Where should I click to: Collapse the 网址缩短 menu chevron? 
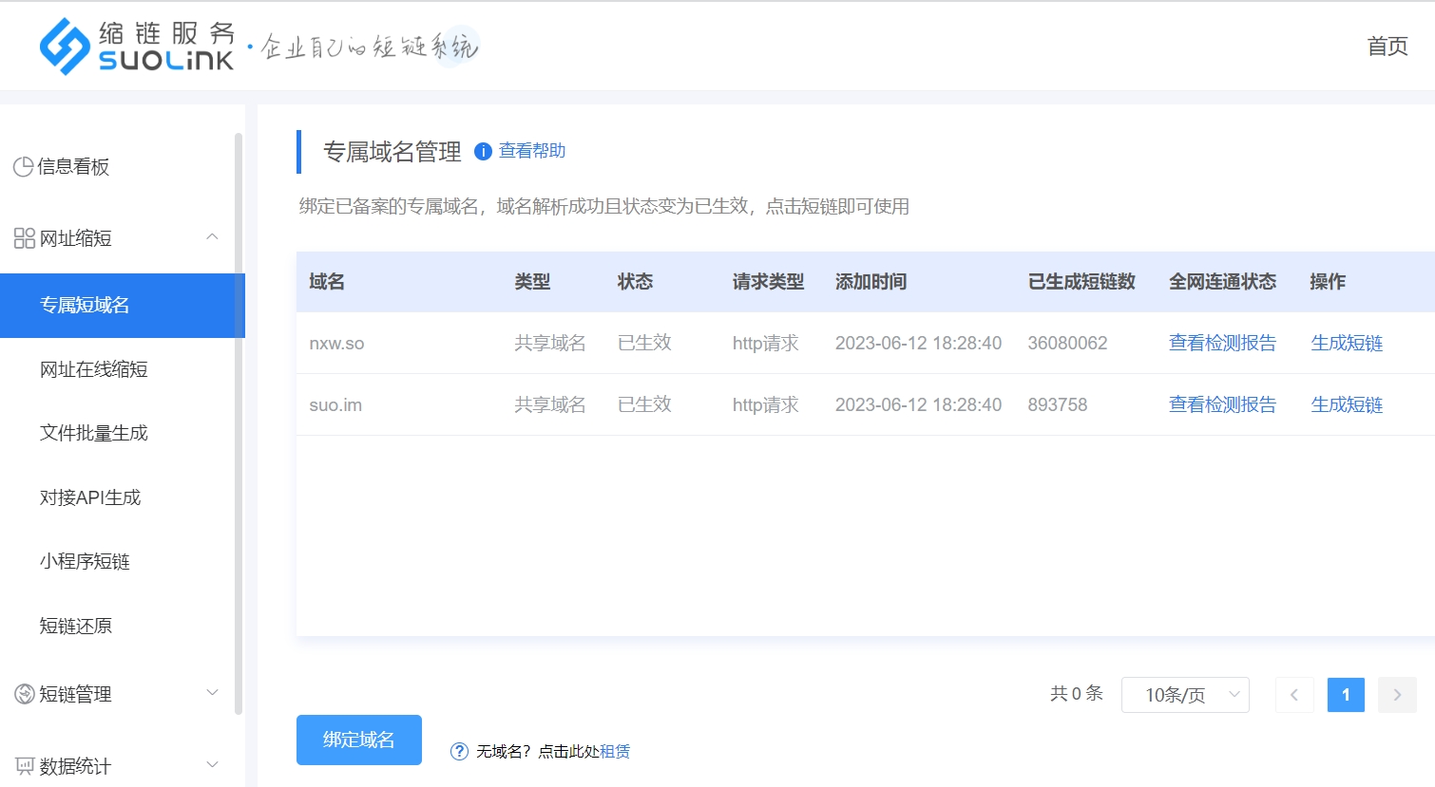click(x=213, y=237)
